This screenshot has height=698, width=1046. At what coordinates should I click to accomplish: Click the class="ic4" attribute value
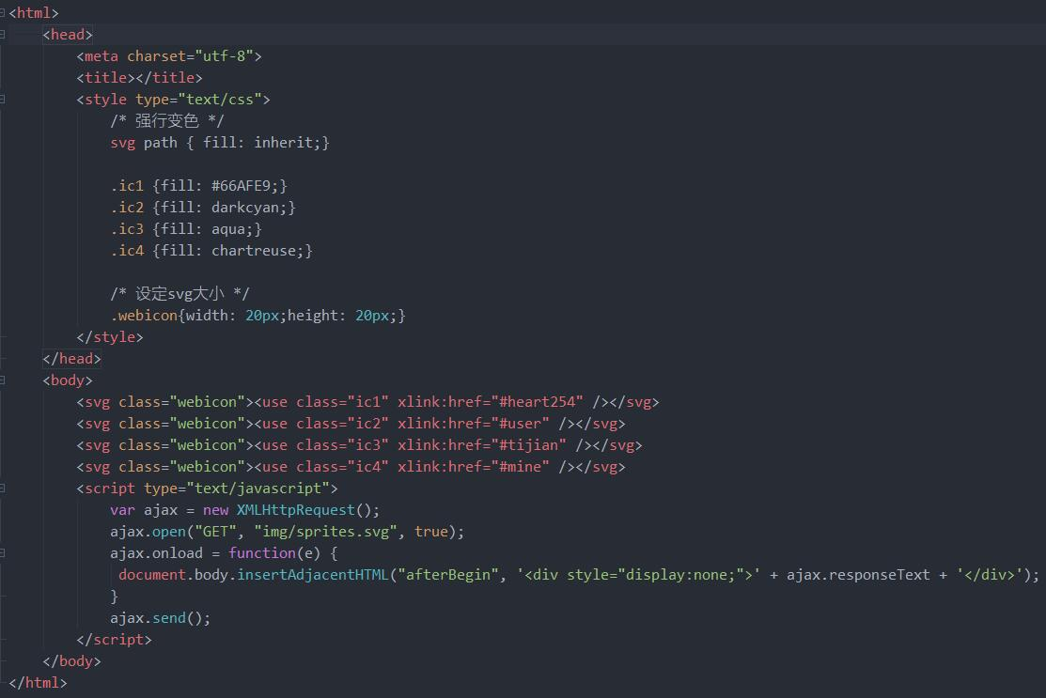[367, 467]
